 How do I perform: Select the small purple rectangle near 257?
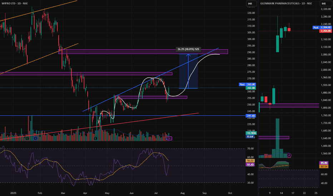click(x=152, y=97)
